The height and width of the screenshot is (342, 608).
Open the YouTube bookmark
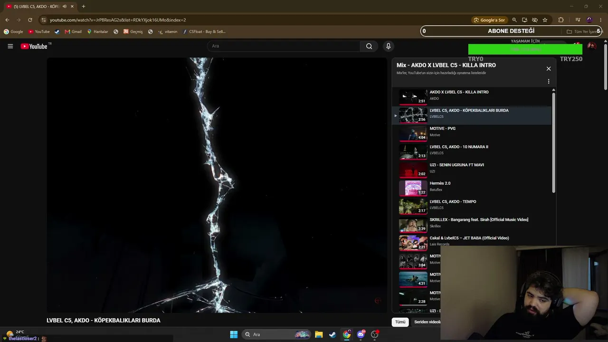pyautogui.click(x=39, y=32)
